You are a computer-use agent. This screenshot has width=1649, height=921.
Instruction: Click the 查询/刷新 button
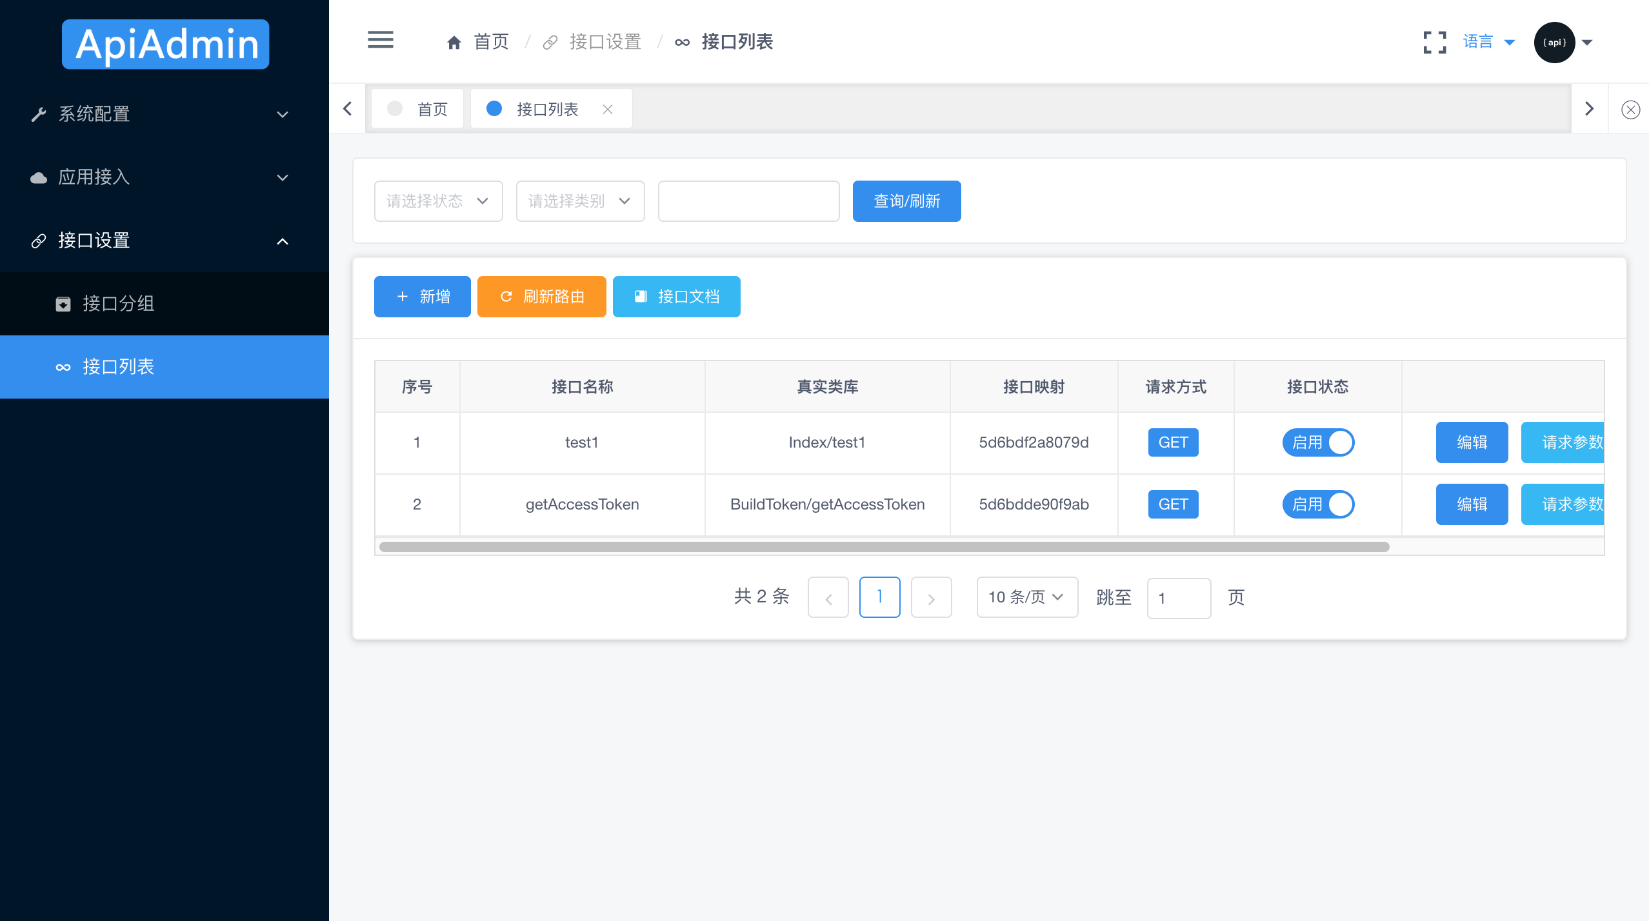point(907,201)
